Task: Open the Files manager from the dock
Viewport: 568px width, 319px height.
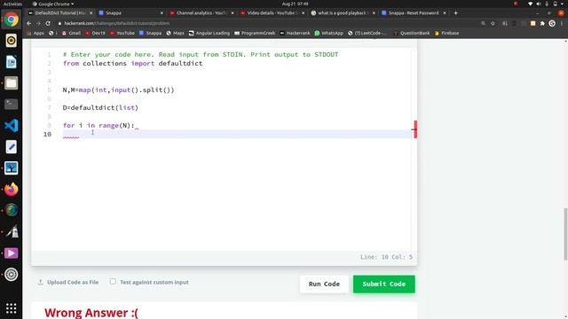Action: 12,83
